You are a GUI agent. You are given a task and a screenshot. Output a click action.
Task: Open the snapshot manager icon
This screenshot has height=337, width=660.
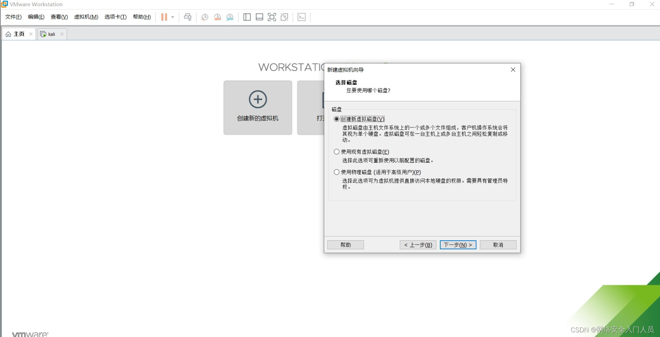[230, 17]
